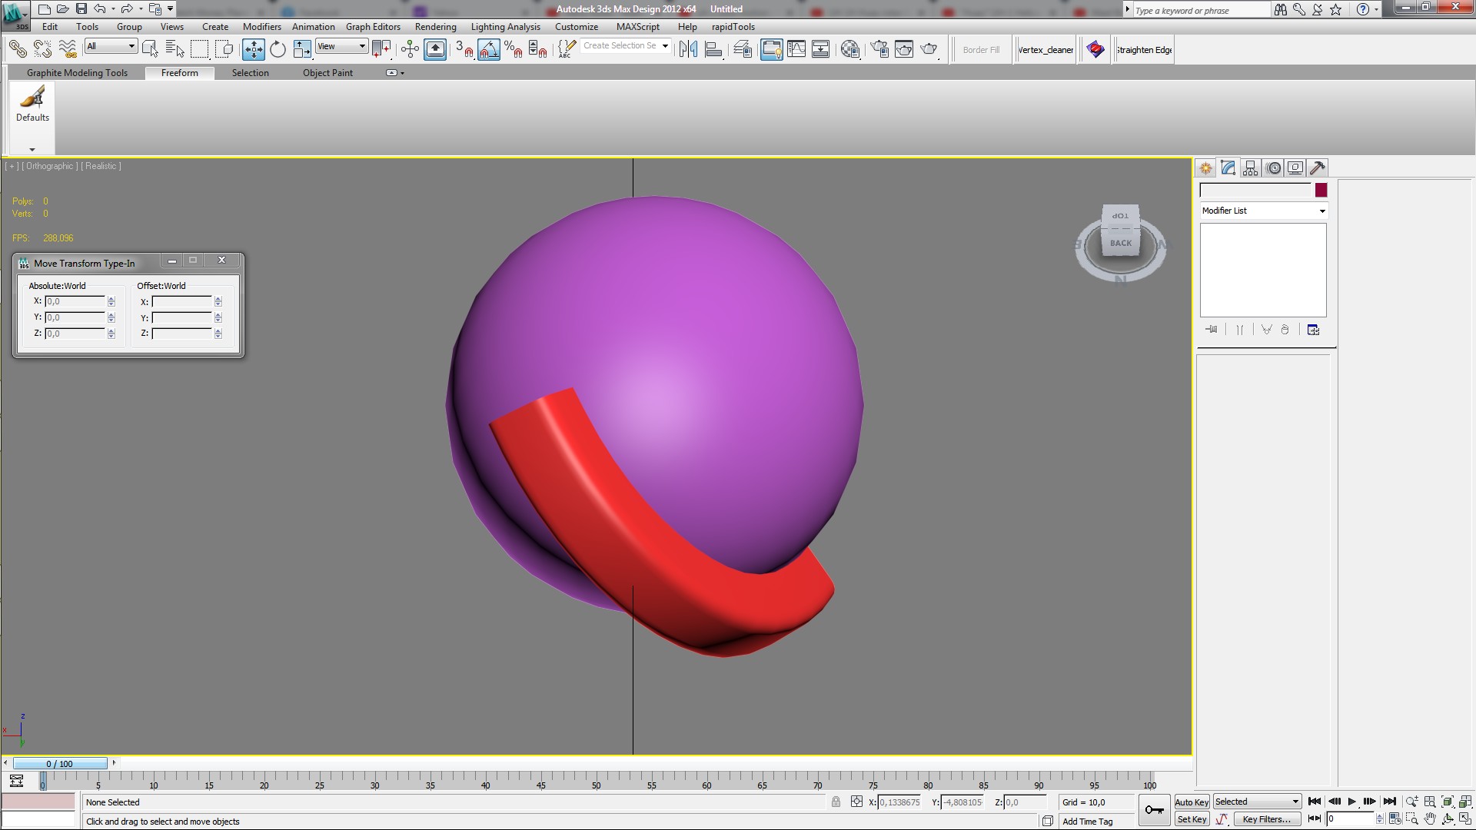Click the object color swatch
Viewport: 1476px width, 830px height.
(x=1321, y=191)
